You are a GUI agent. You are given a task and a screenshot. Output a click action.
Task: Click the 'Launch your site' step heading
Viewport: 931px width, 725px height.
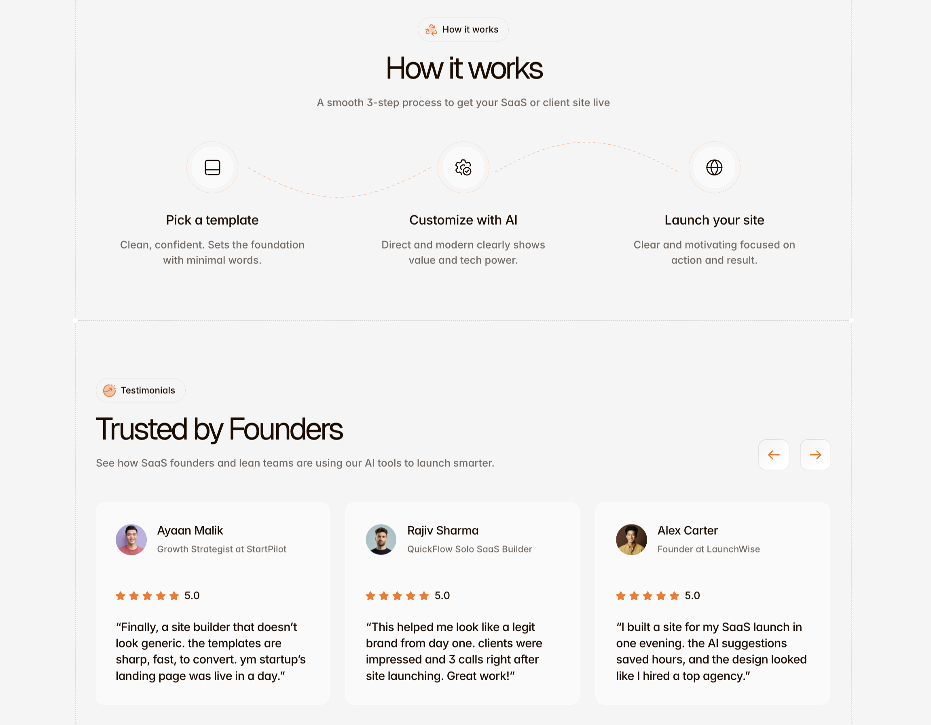tap(714, 220)
